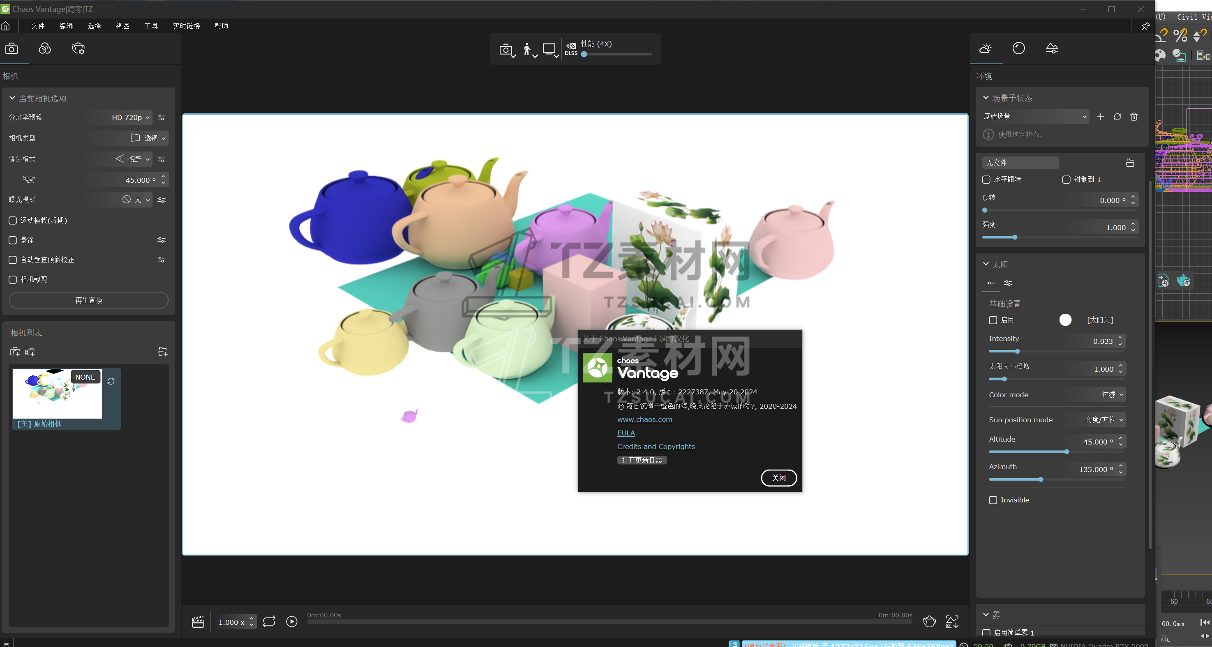Open the environment file folder icon
This screenshot has width=1212, height=647.
pos(1130,163)
